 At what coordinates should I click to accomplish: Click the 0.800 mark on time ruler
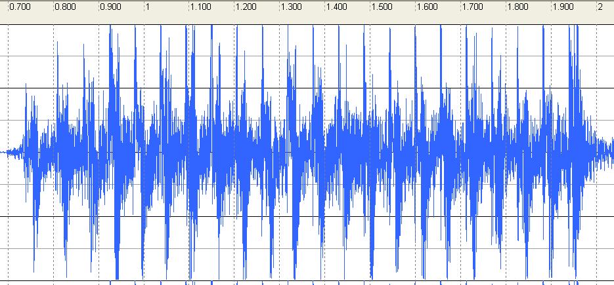[66, 7]
